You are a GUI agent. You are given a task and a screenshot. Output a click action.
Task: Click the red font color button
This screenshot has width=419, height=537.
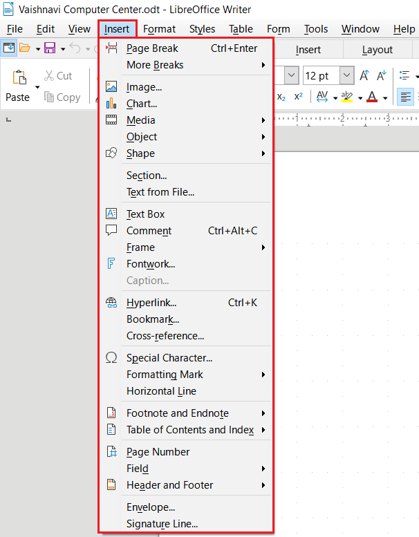pos(372,97)
